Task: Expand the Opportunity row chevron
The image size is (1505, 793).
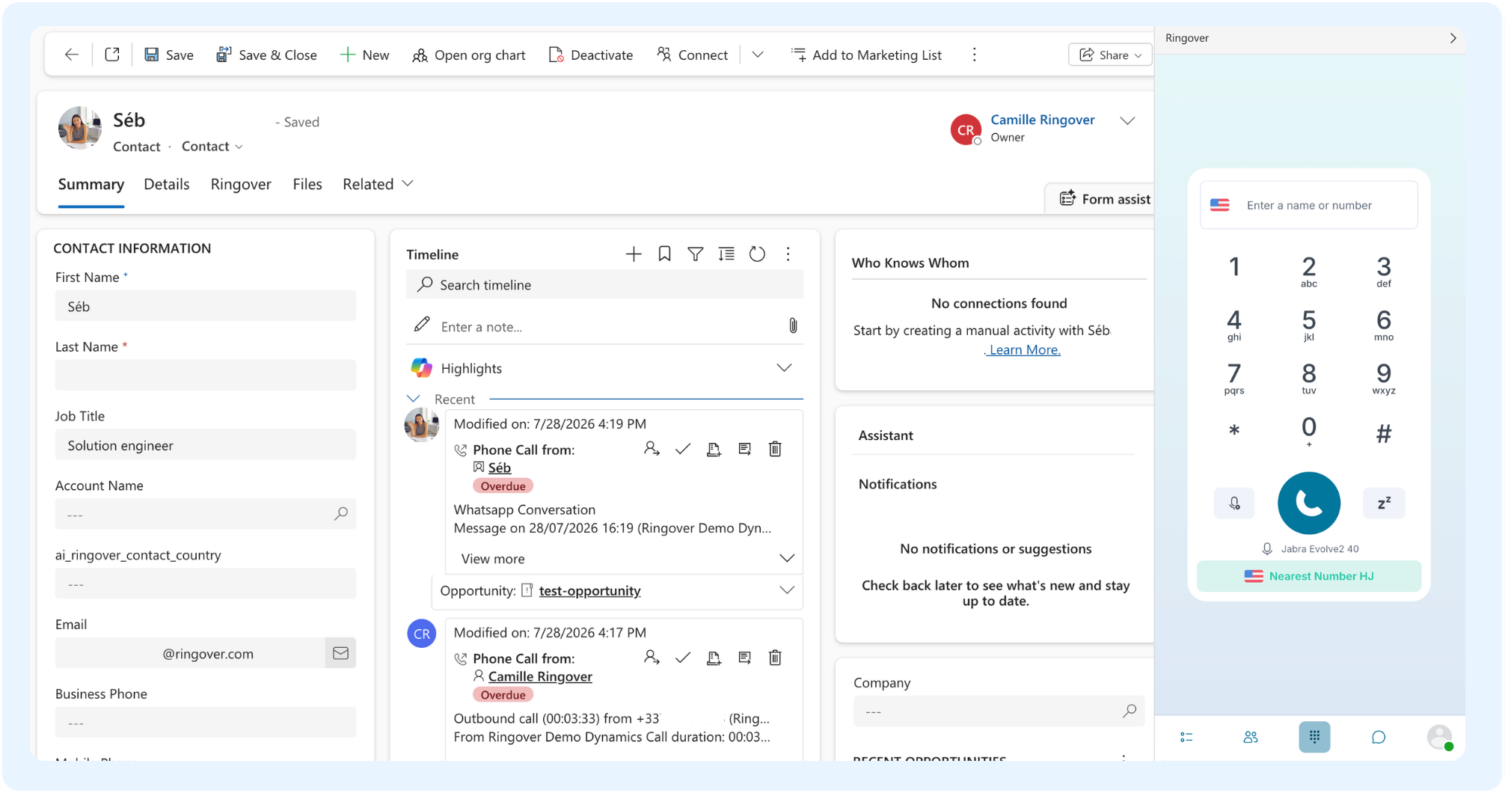Action: [787, 590]
